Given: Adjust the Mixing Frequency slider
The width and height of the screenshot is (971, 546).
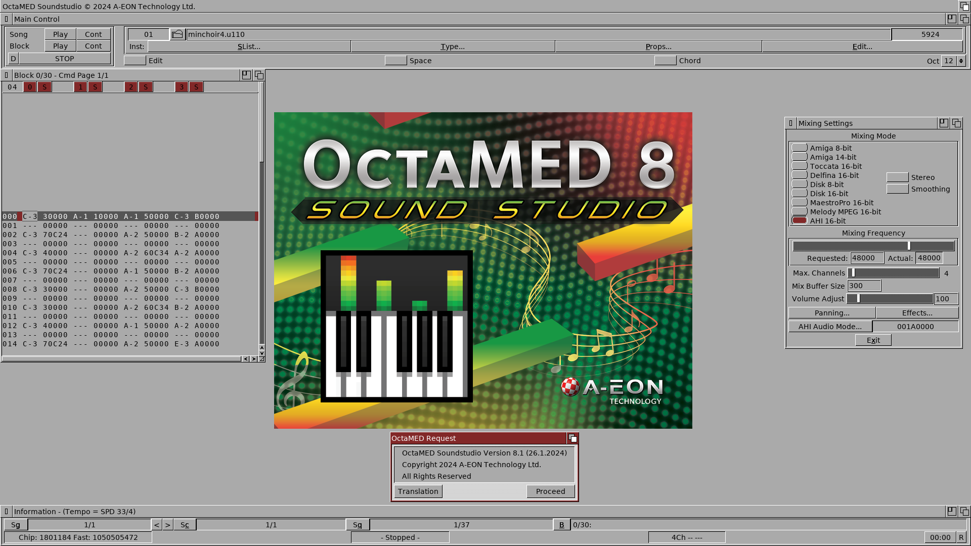Looking at the screenshot, I should (909, 246).
